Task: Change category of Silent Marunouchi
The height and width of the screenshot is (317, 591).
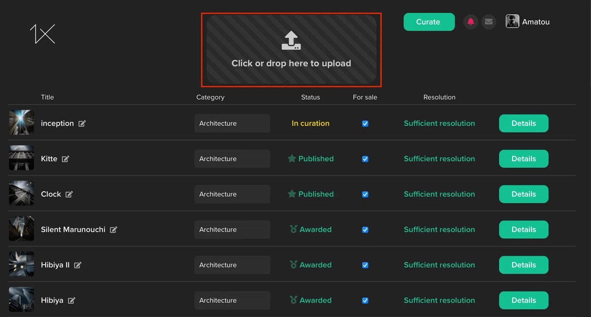Action: click(x=232, y=230)
